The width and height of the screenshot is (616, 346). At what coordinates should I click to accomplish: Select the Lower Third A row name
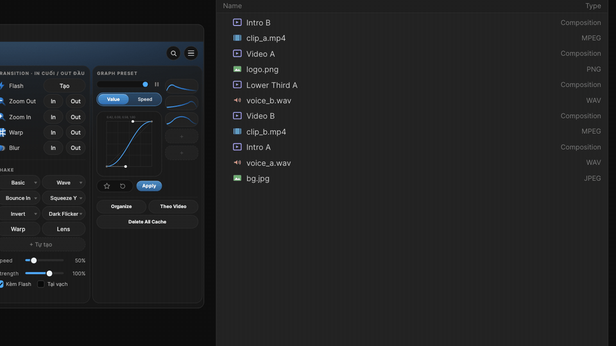tap(272, 85)
